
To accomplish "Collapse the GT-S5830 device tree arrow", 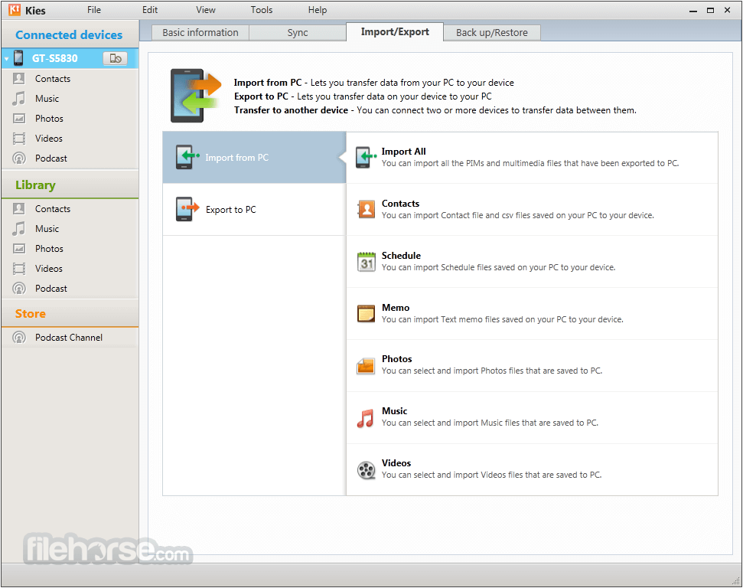I will (7, 59).
